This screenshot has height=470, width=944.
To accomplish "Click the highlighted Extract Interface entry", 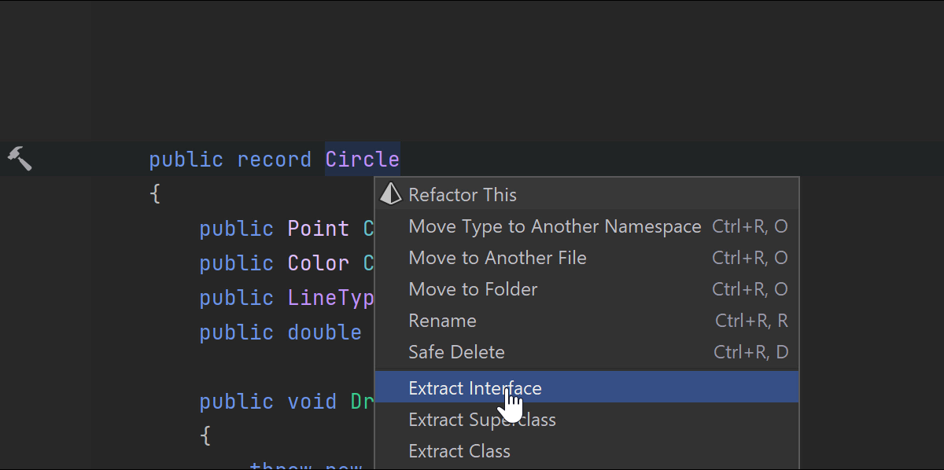I will click(x=475, y=387).
